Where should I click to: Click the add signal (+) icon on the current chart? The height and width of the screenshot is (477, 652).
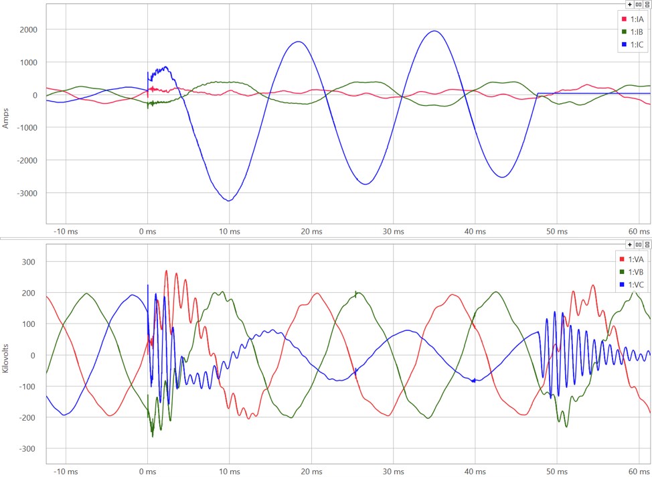click(629, 5)
